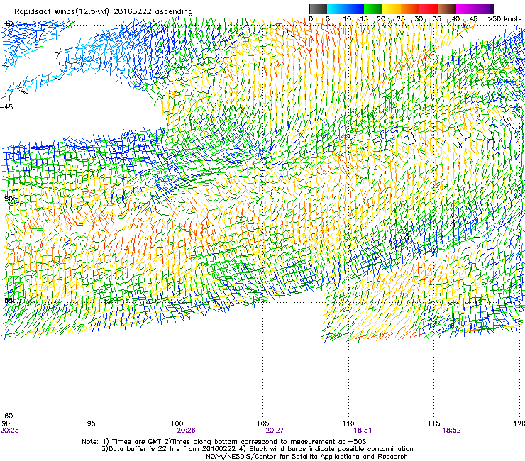
Task: Click the longitude label '105'
Action: click(262, 423)
